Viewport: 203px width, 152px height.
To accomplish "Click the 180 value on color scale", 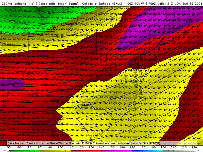I will (143, 147).
